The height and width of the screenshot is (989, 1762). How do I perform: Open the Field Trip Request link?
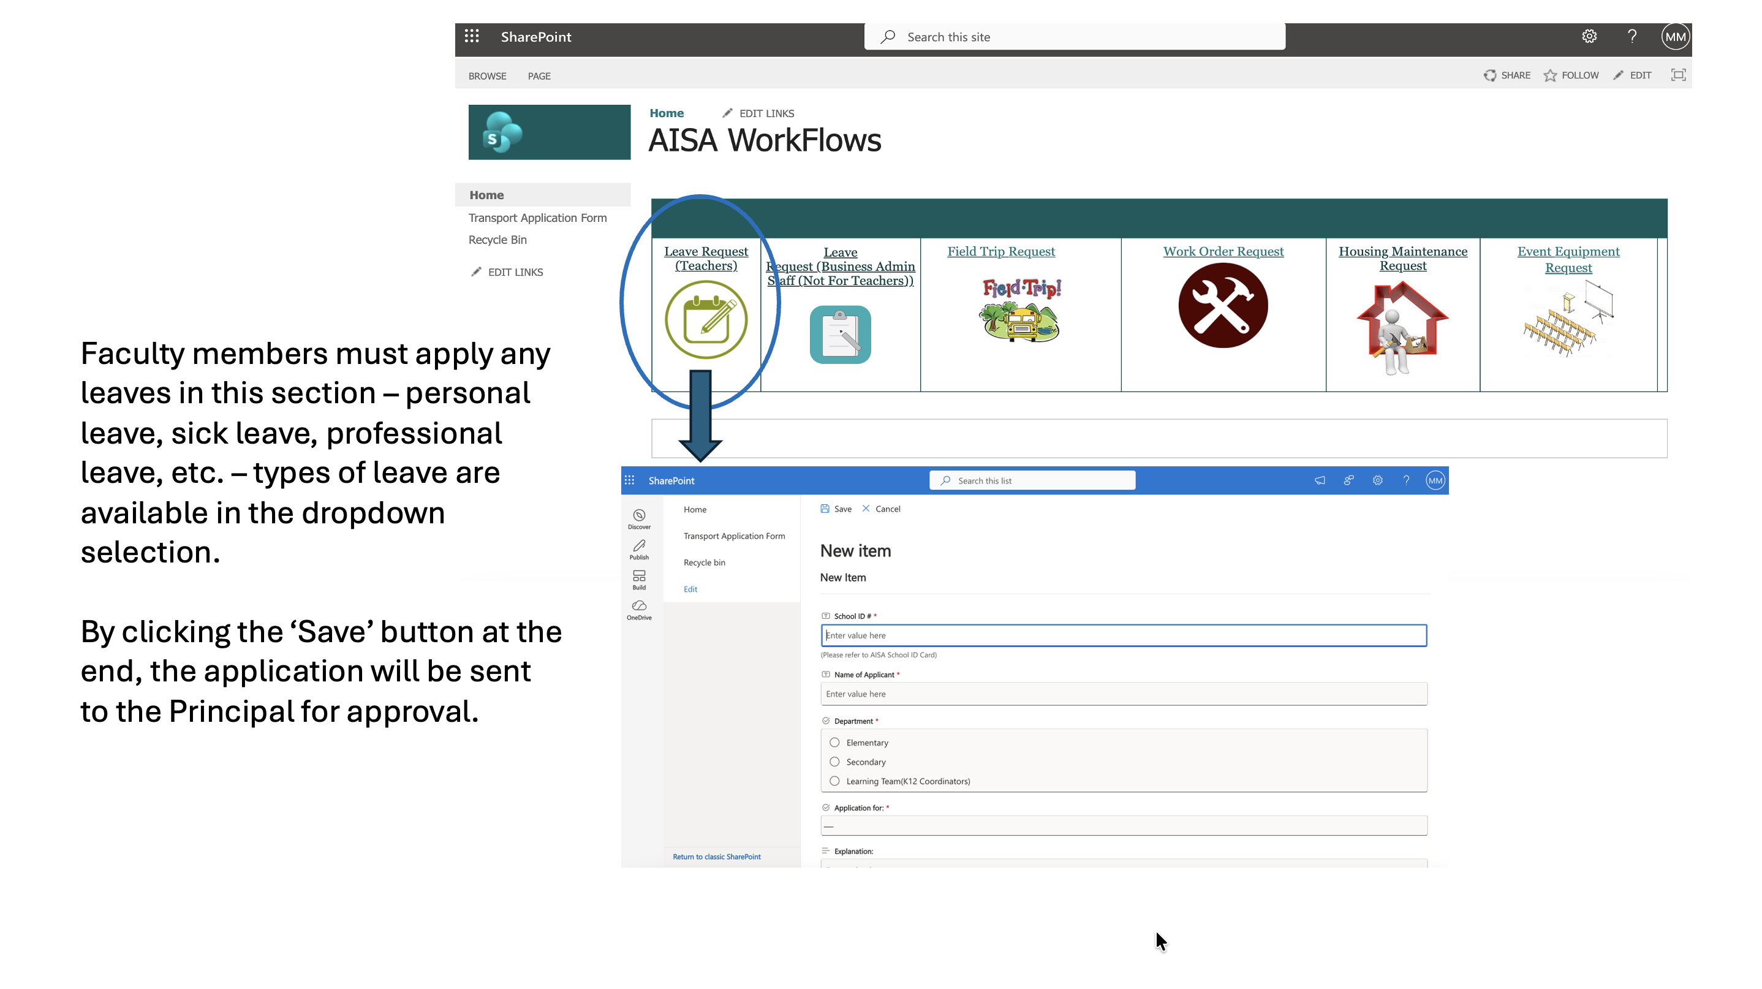coord(1000,251)
